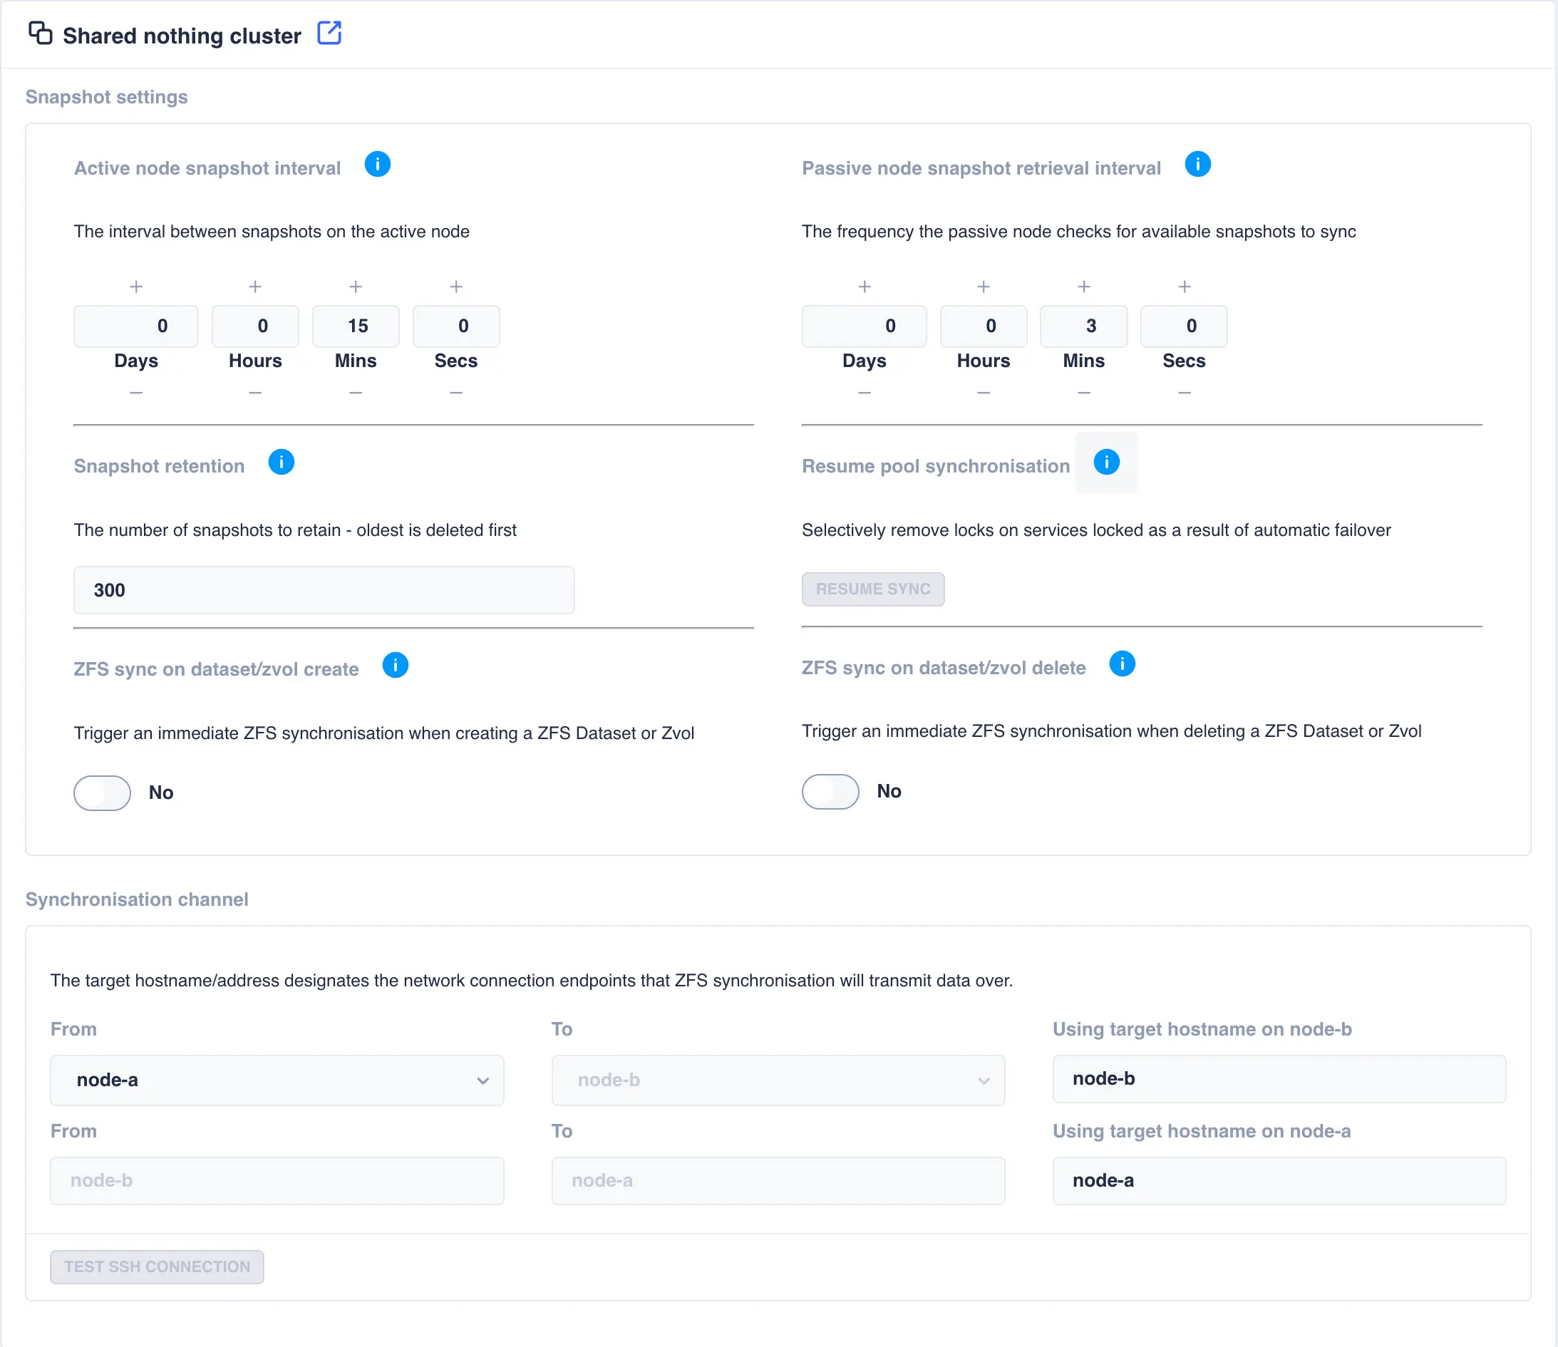
Task: Click the Shared nothing cluster title
Action: pos(182,36)
